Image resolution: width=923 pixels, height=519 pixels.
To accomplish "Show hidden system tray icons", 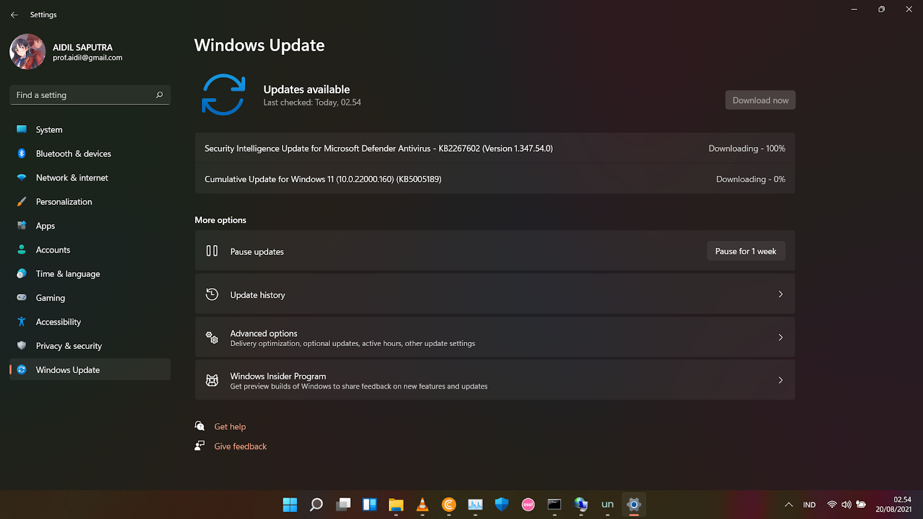I will click(x=789, y=505).
